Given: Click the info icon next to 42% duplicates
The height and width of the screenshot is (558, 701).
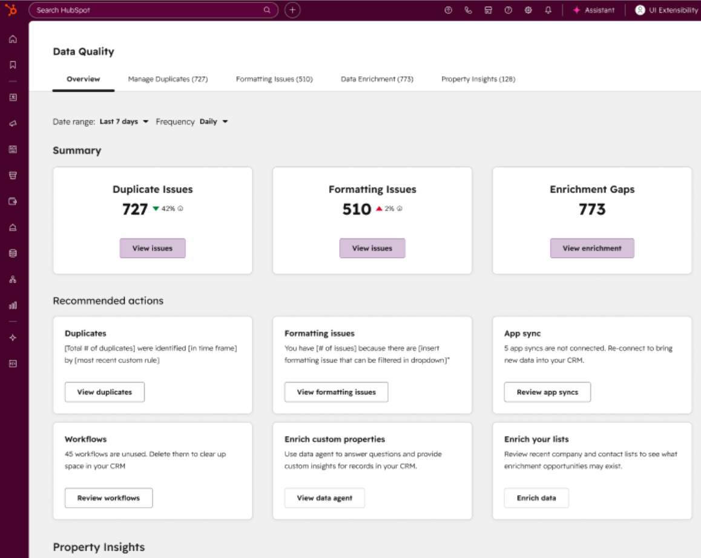Looking at the screenshot, I should coord(180,208).
